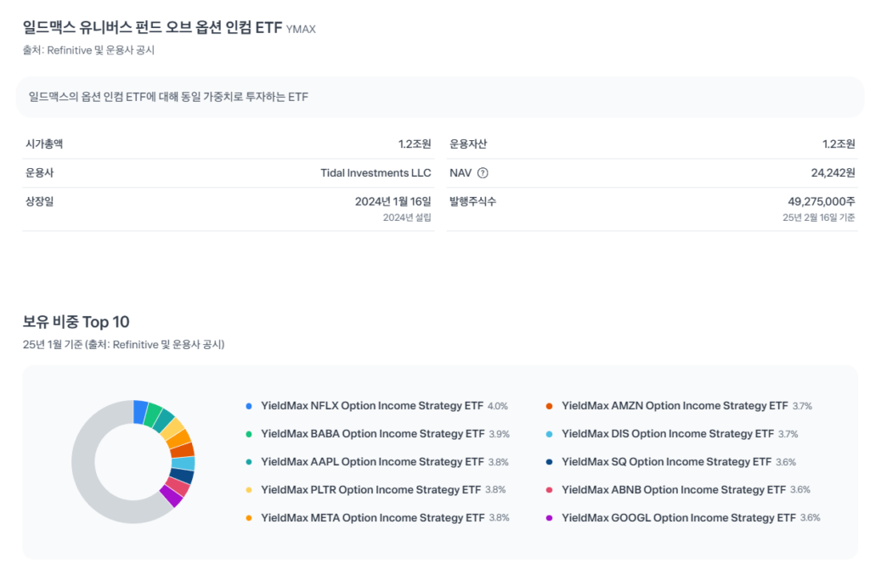Click the teal legend dot for AAPL ETF

coord(249,462)
